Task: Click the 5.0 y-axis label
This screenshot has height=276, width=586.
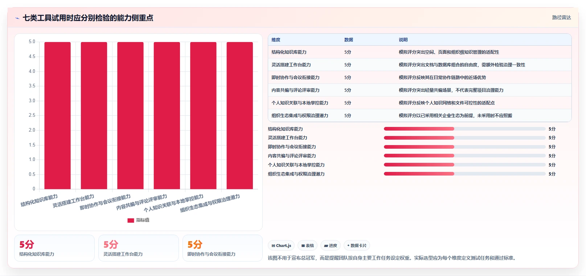Action: pos(32,42)
